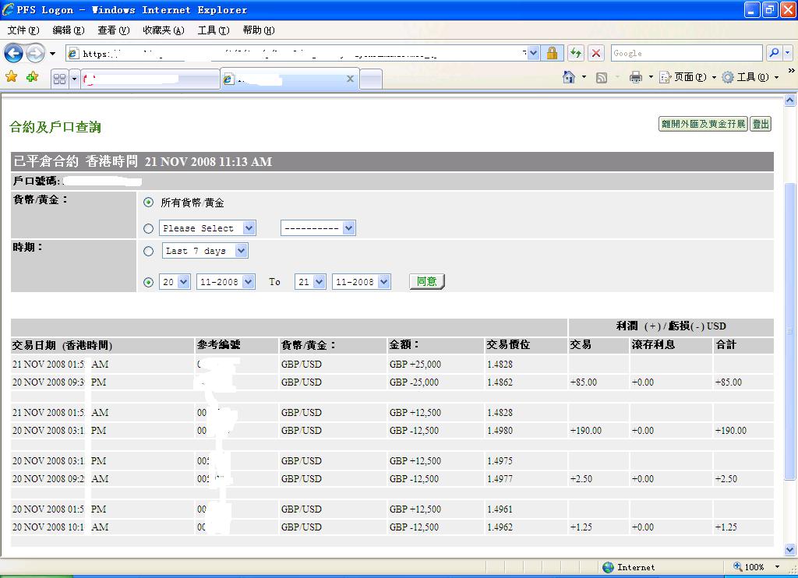The width and height of the screenshot is (798, 578).
Task: Click the Refresh page icon
Action: click(x=575, y=53)
